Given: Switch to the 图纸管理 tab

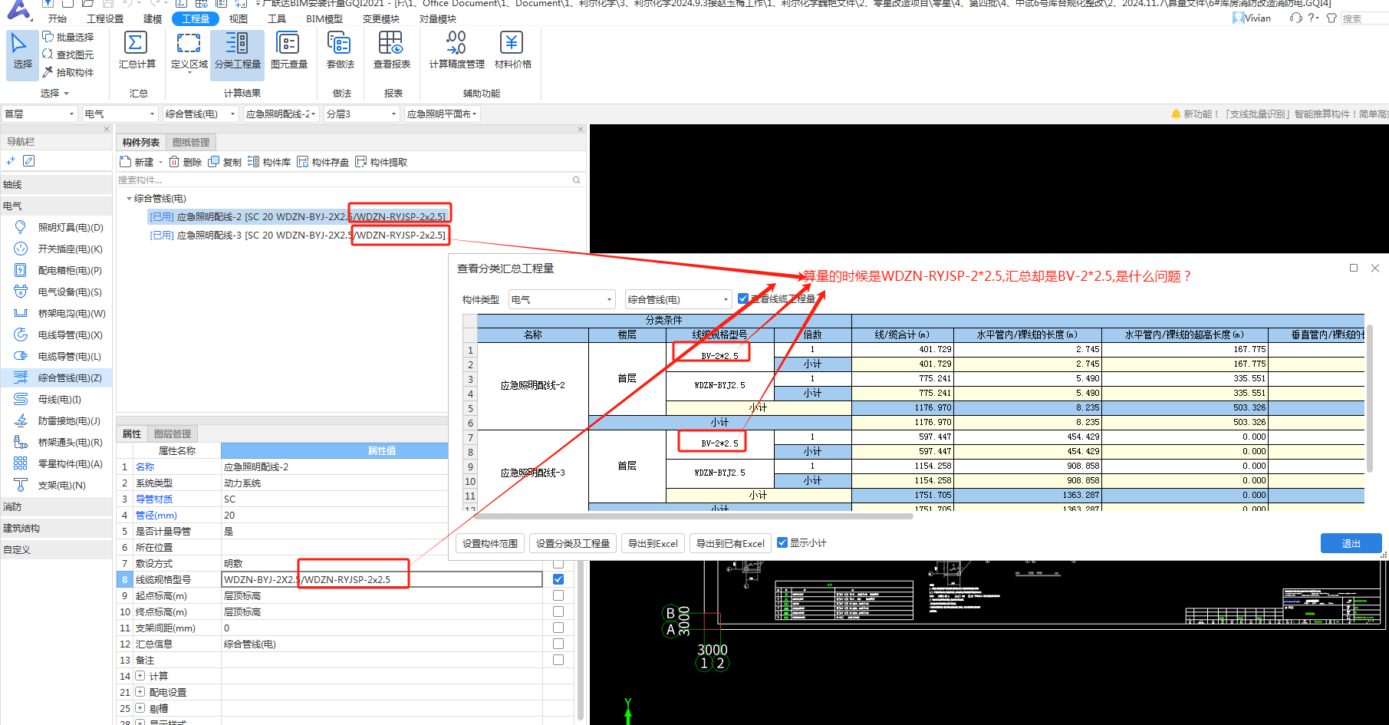Looking at the screenshot, I should (191, 142).
